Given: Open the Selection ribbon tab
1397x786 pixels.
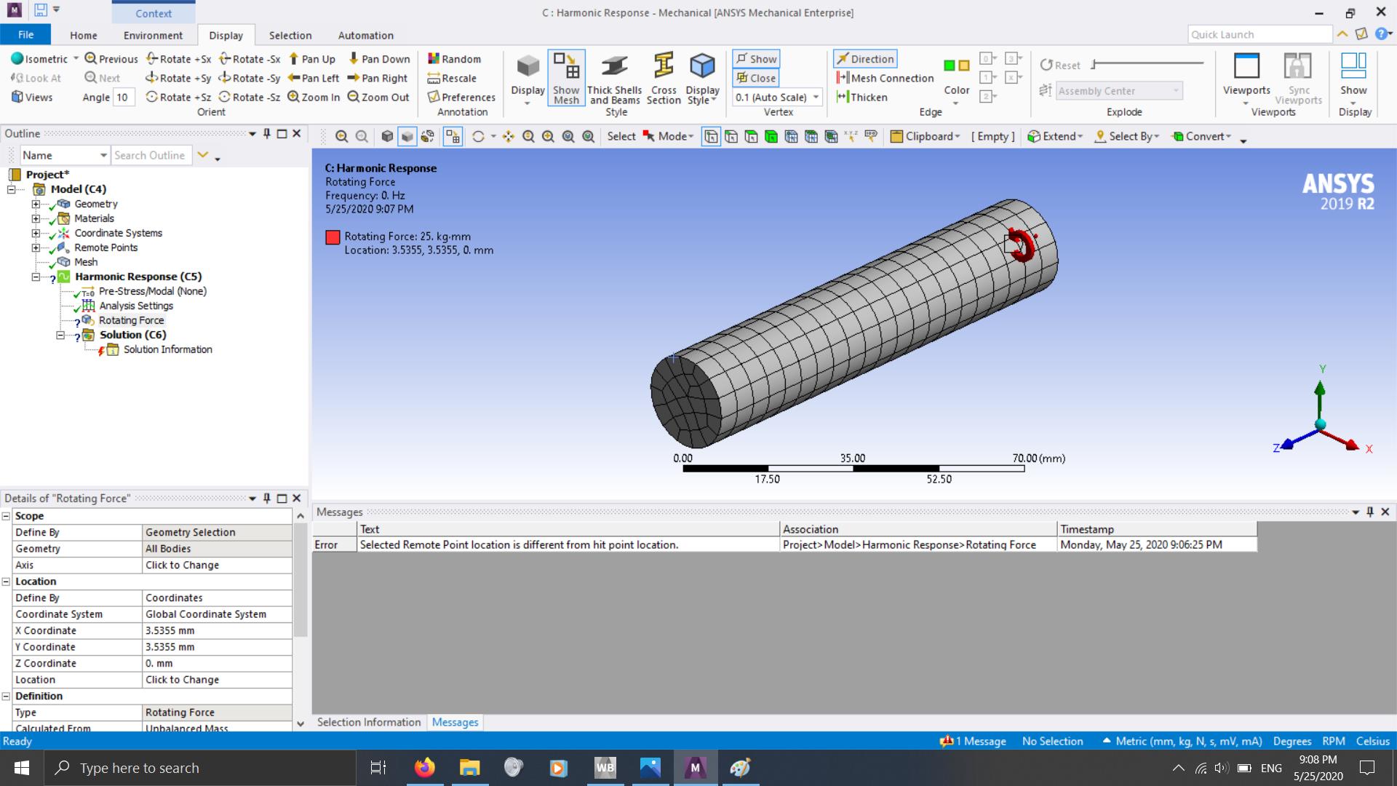Looking at the screenshot, I should point(290,35).
